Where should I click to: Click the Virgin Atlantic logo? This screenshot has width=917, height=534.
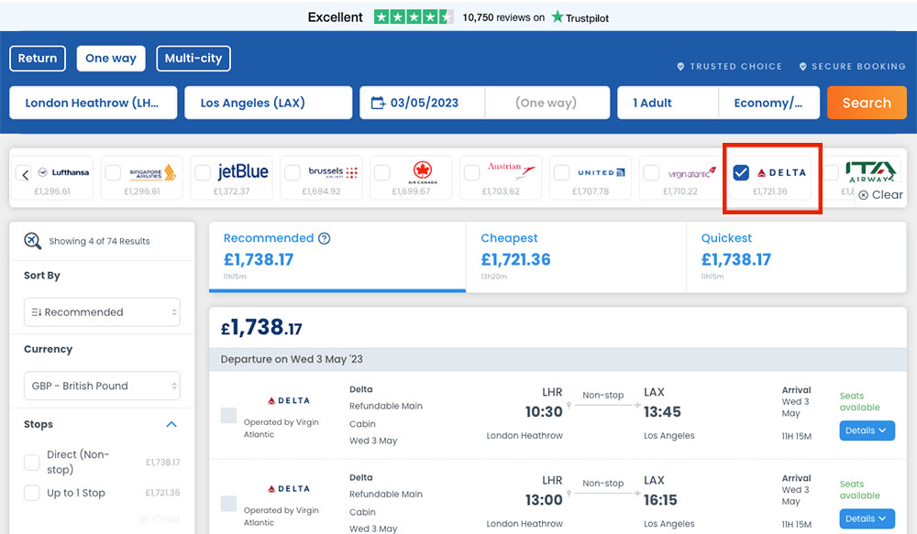(x=691, y=173)
